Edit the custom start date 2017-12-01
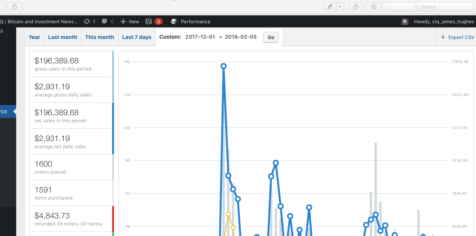This screenshot has width=476, height=236. tap(200, 37)
